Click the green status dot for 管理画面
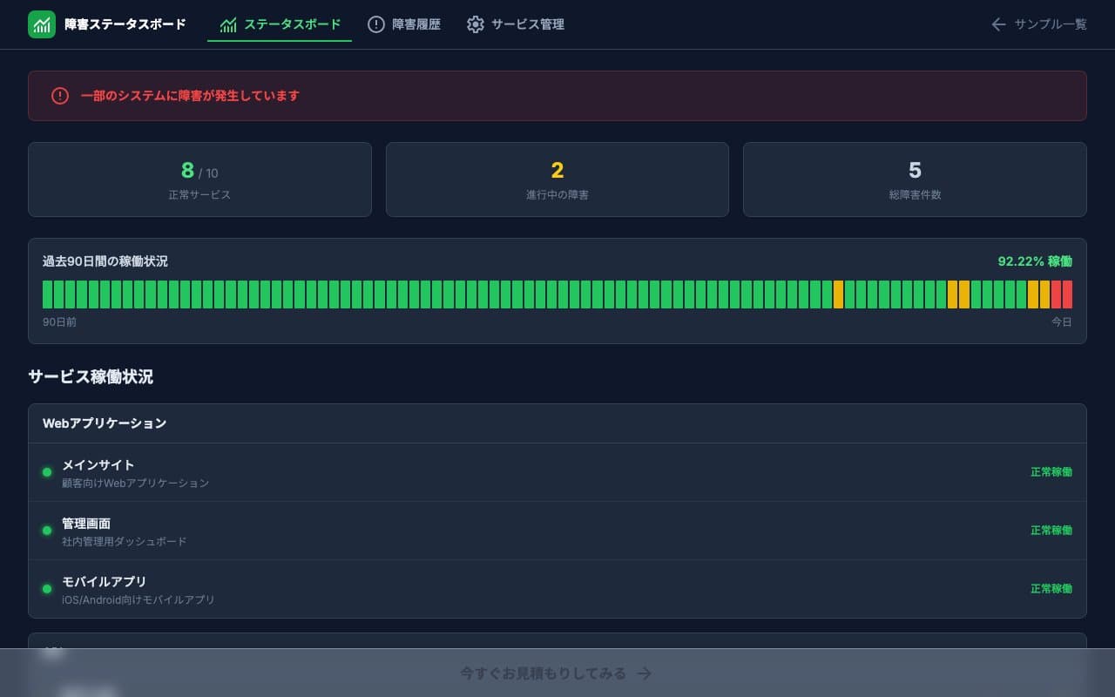1115x697 pixels. tap(47, 531)
